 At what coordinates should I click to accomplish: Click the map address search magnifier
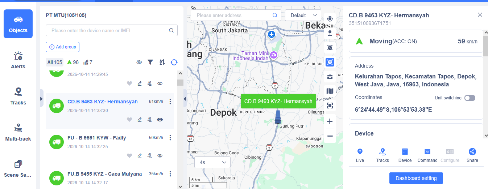coord(275,15)
